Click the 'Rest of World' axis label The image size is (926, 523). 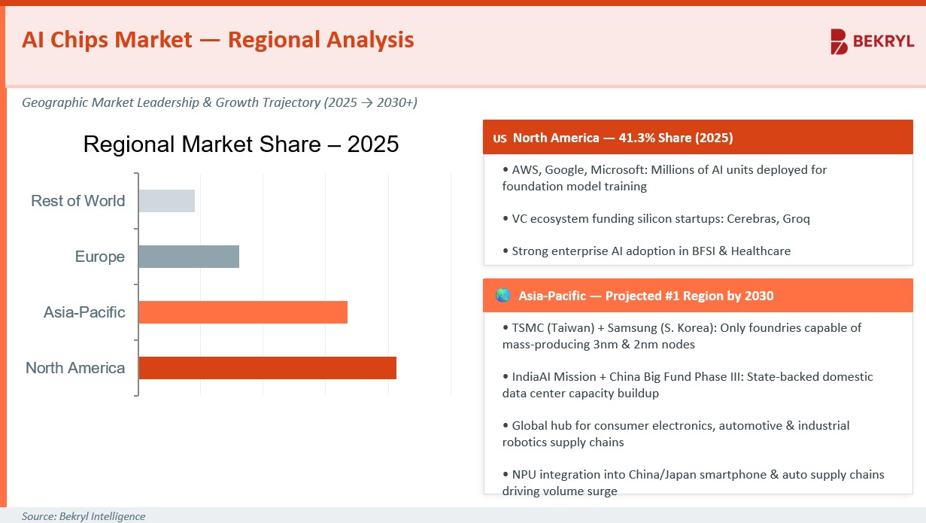click(x=78, y=201)
